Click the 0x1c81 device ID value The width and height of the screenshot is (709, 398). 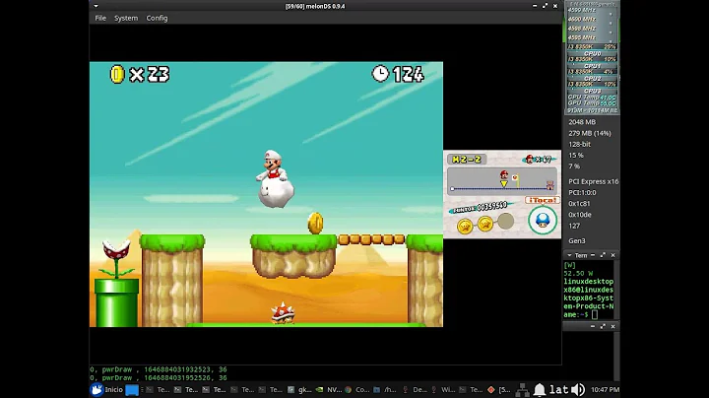tap(580, 204)
